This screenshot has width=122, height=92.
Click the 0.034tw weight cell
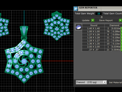point(116,47)
